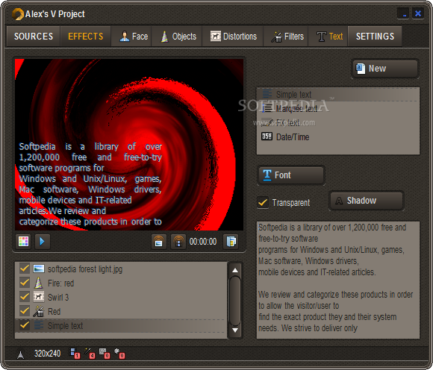The width and height of the screenshot is (433, 370).
Task: Click inside the Softpedia text edit box
Action: tap(338, 280)
